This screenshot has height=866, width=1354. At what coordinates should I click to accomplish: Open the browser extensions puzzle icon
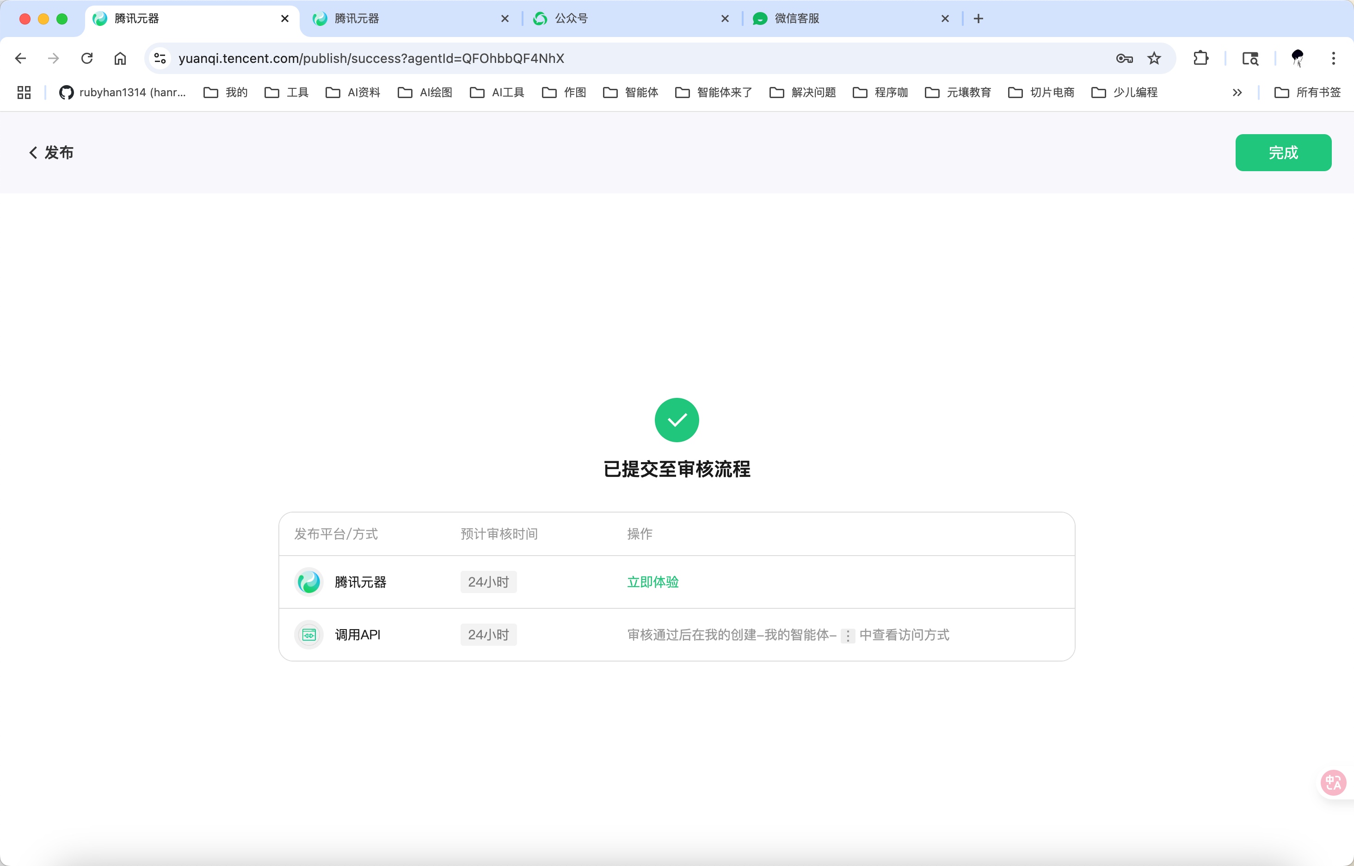(x=1201, y=58)
